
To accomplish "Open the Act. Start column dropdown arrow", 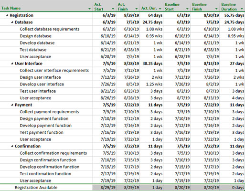I will tap(113, 9).
